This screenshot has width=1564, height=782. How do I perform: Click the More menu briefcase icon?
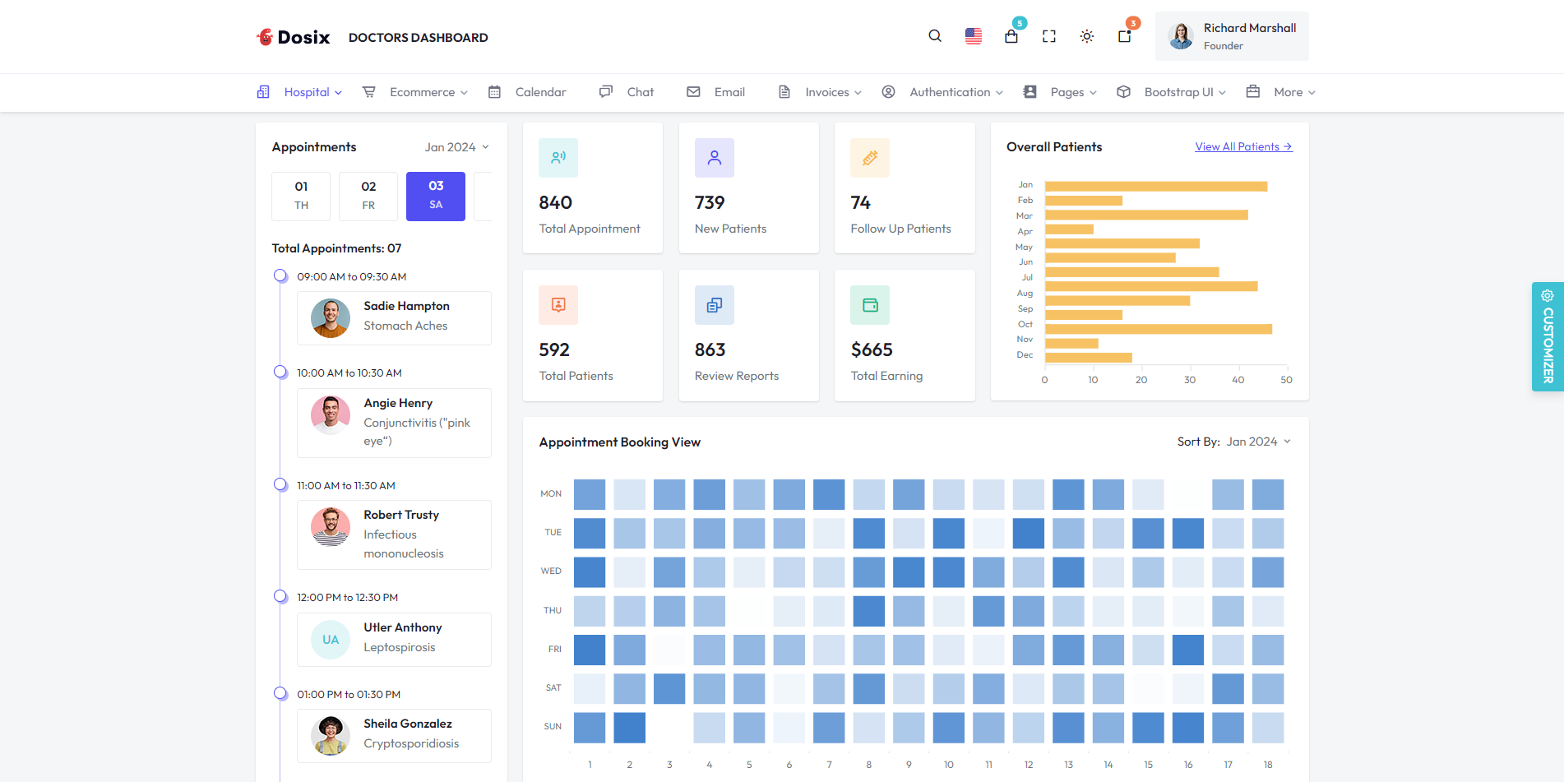pos(1253,92)
